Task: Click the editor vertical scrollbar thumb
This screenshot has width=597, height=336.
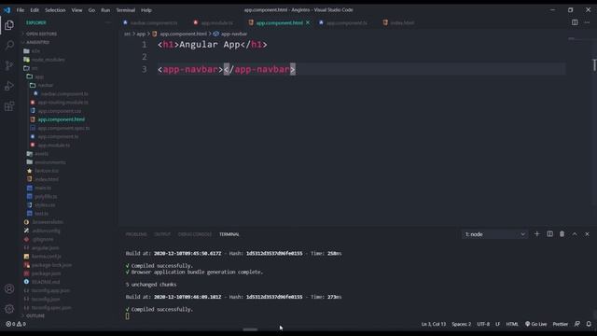Action: [x=594, y=64]
